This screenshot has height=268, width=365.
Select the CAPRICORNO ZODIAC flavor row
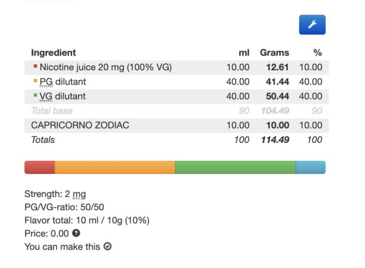[177, 126]
